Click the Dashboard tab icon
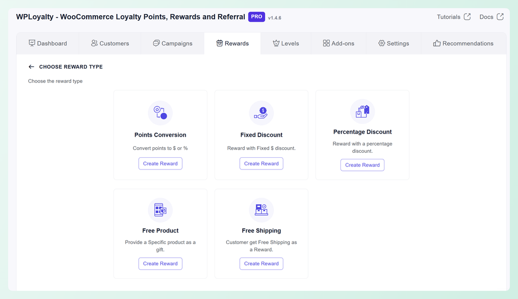The width and height of the screenshot is (518, 299). [x=32, y=43]
